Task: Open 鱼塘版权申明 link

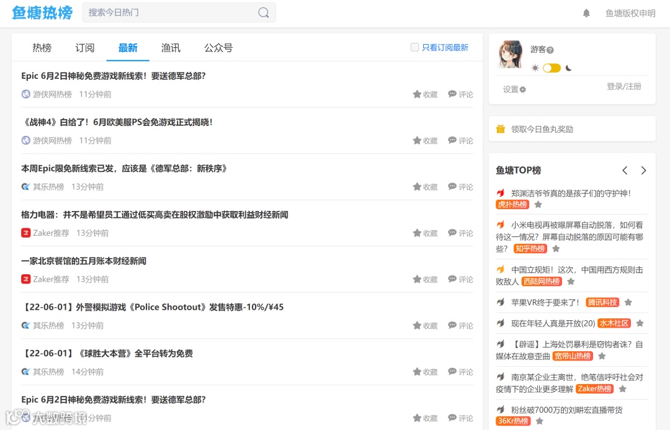Action: coord(630,13)
